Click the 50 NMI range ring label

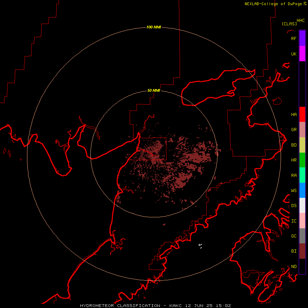pyautogui.click(x=154, y=90)
